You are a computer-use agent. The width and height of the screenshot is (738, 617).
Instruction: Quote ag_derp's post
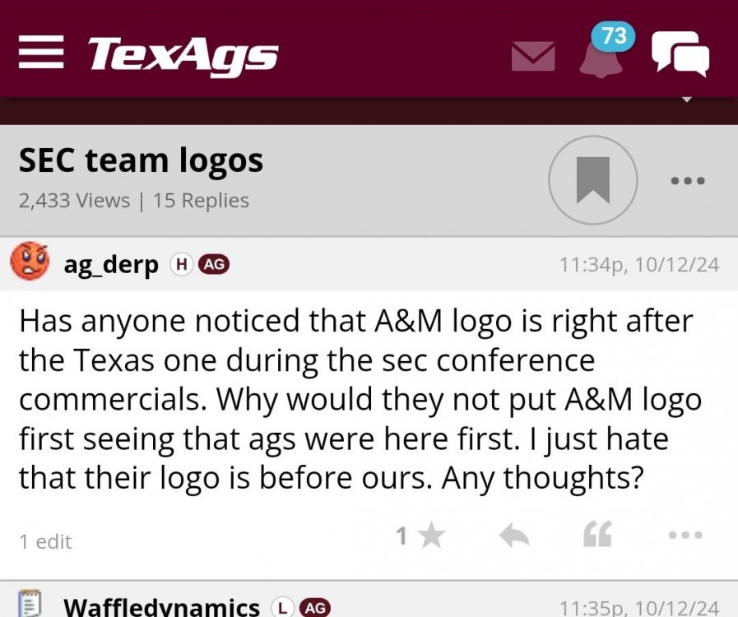[597, 536]
